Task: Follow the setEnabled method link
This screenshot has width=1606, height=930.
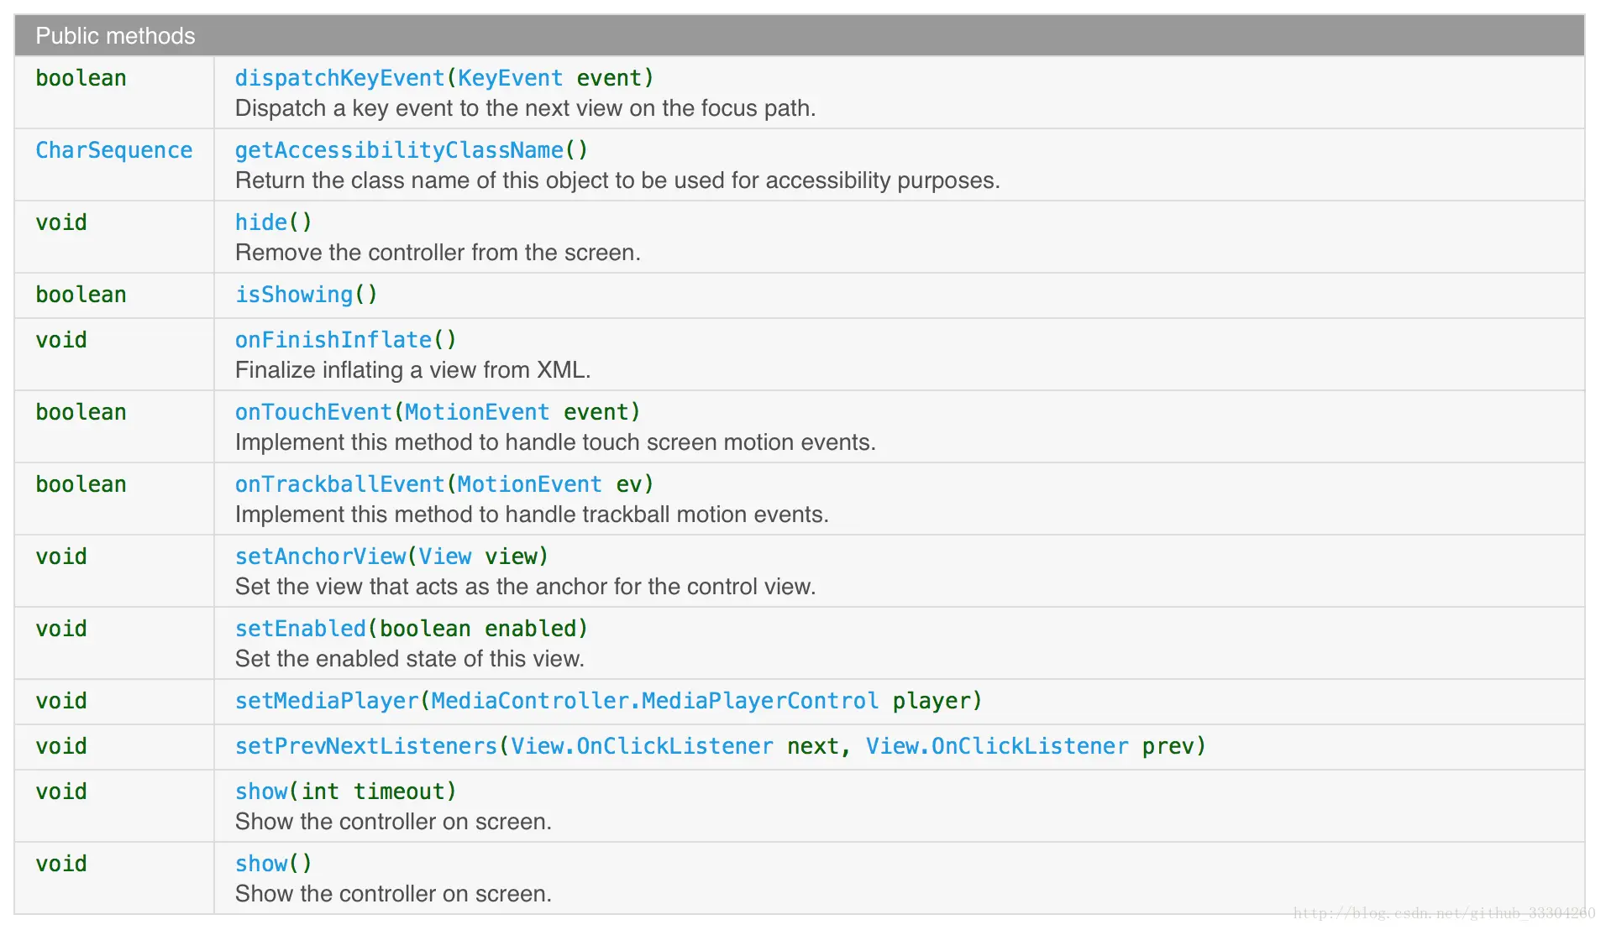Action: click(300, 629)
